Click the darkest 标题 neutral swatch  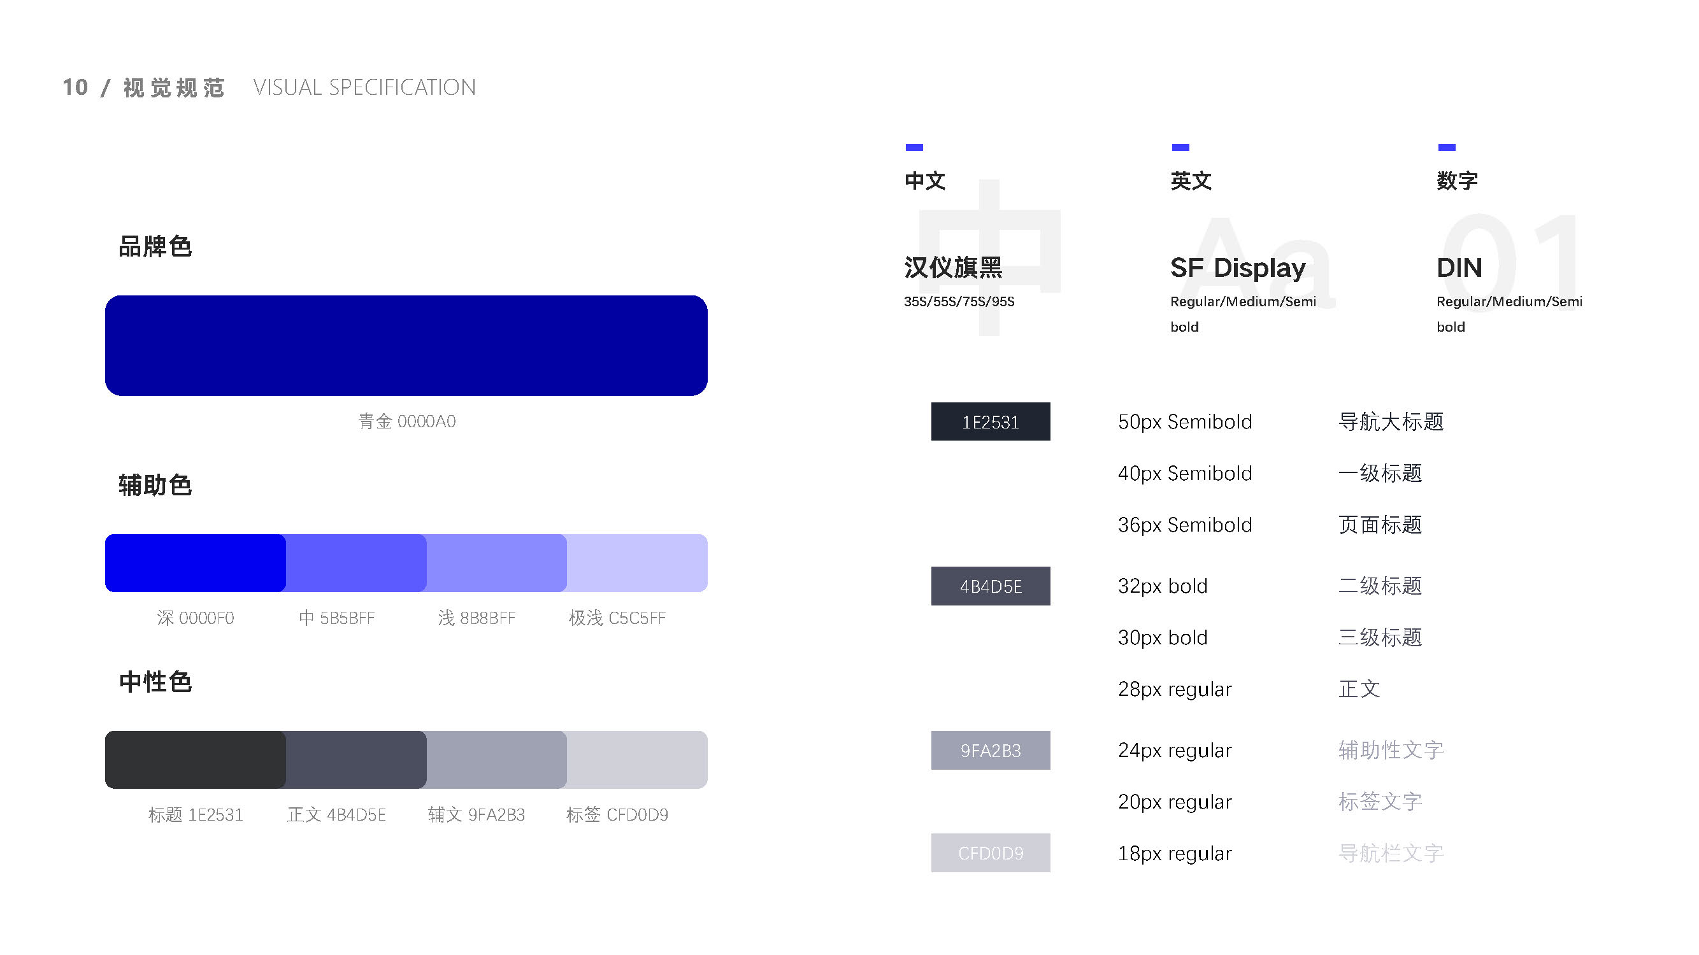pos(195,760)
